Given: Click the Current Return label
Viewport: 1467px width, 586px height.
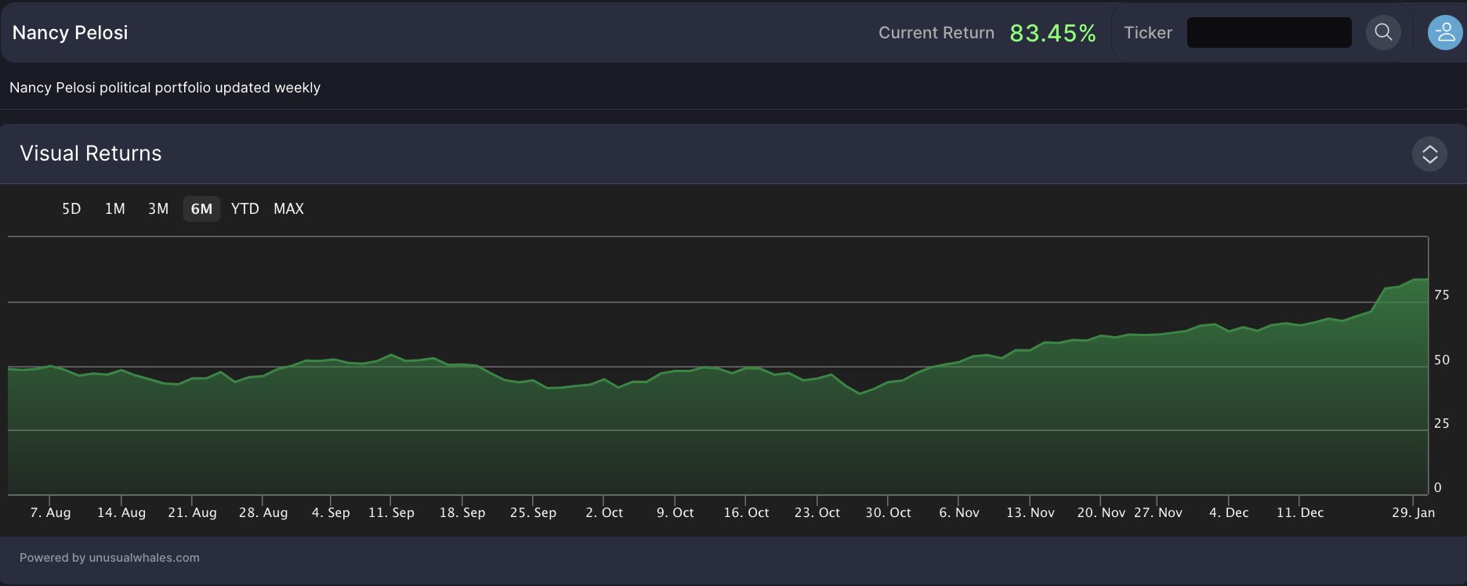Looking at the screenshot, I should [x=936, y=33].
